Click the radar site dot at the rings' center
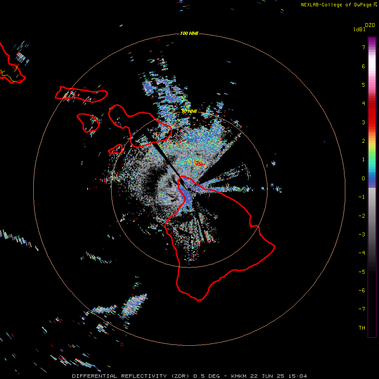 pyautogui.click(x=189, y=189)
